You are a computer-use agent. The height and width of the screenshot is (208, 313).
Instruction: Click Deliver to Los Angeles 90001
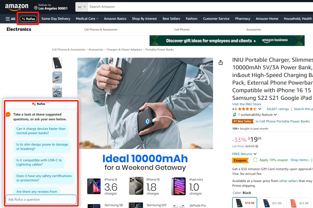51,7
